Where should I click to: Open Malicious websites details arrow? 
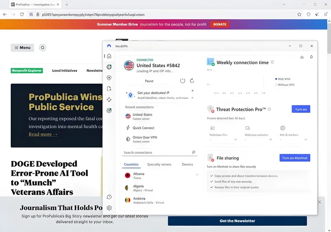click(270, 139)
